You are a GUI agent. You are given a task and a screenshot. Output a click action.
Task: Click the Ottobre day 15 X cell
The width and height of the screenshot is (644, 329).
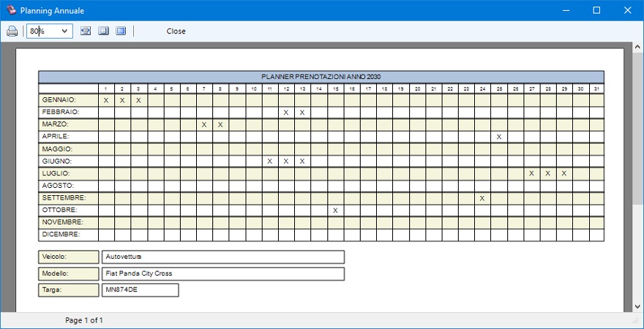335,210
